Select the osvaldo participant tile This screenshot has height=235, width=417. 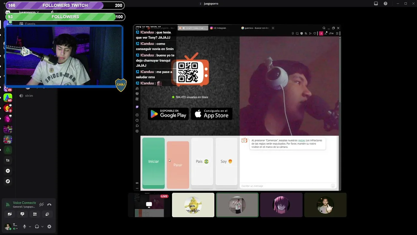pyautogui.click(x=193, y=205)
